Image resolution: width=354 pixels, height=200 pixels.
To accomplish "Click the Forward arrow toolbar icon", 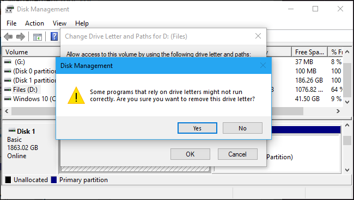I will pyautogui.click(x=21, y=36).
